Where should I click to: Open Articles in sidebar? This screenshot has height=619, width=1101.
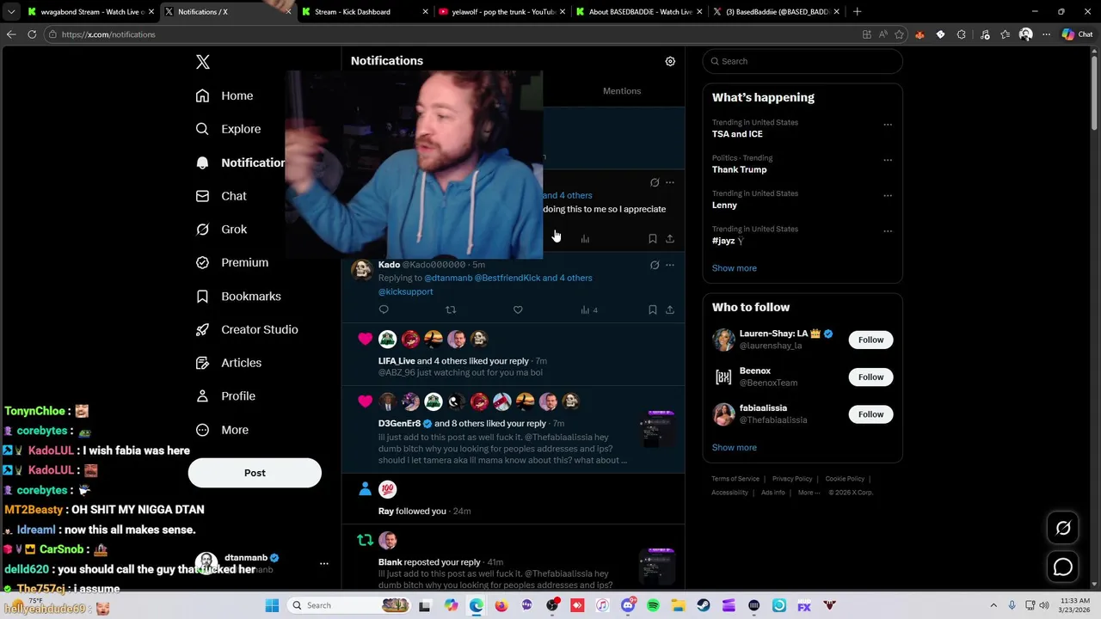coord(229,363)
